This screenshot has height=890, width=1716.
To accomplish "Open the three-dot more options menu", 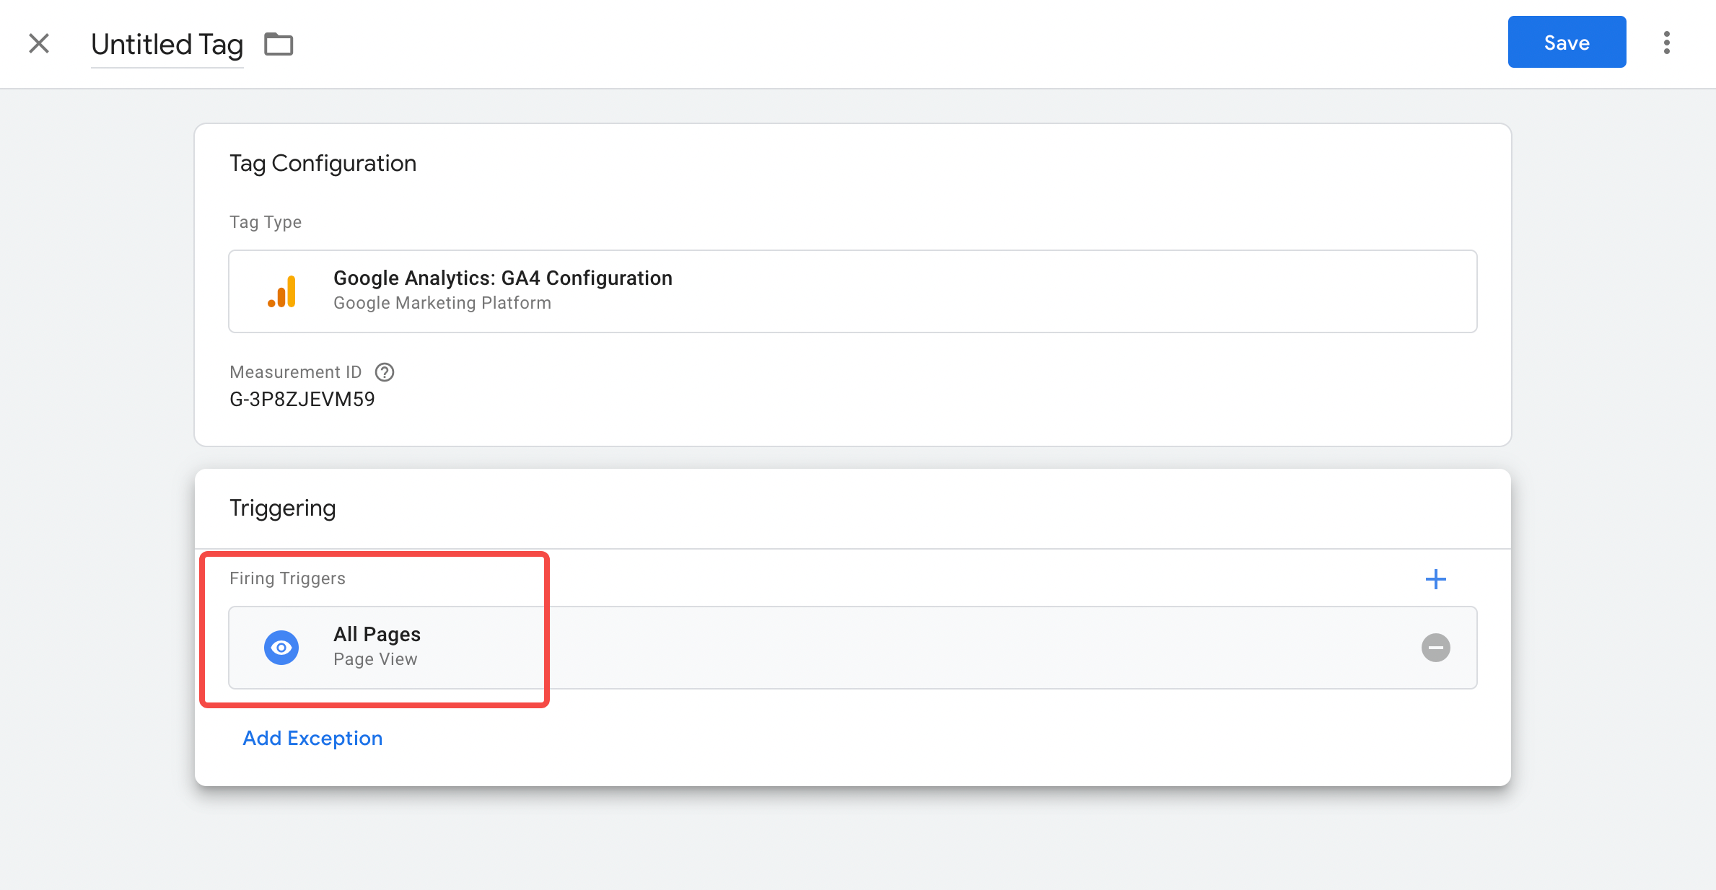I will pyautogui.click(x=1667, y=43).
